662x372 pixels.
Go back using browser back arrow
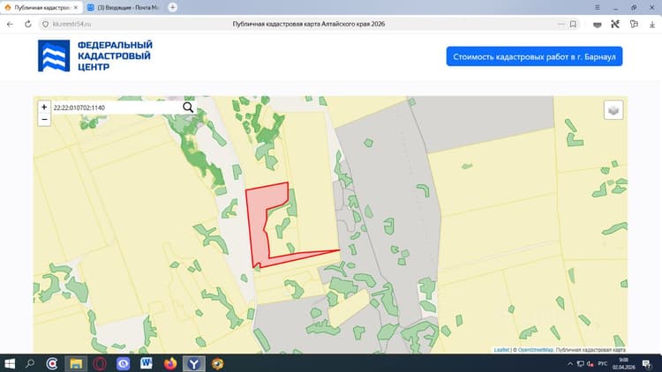(x=10, y=24)
